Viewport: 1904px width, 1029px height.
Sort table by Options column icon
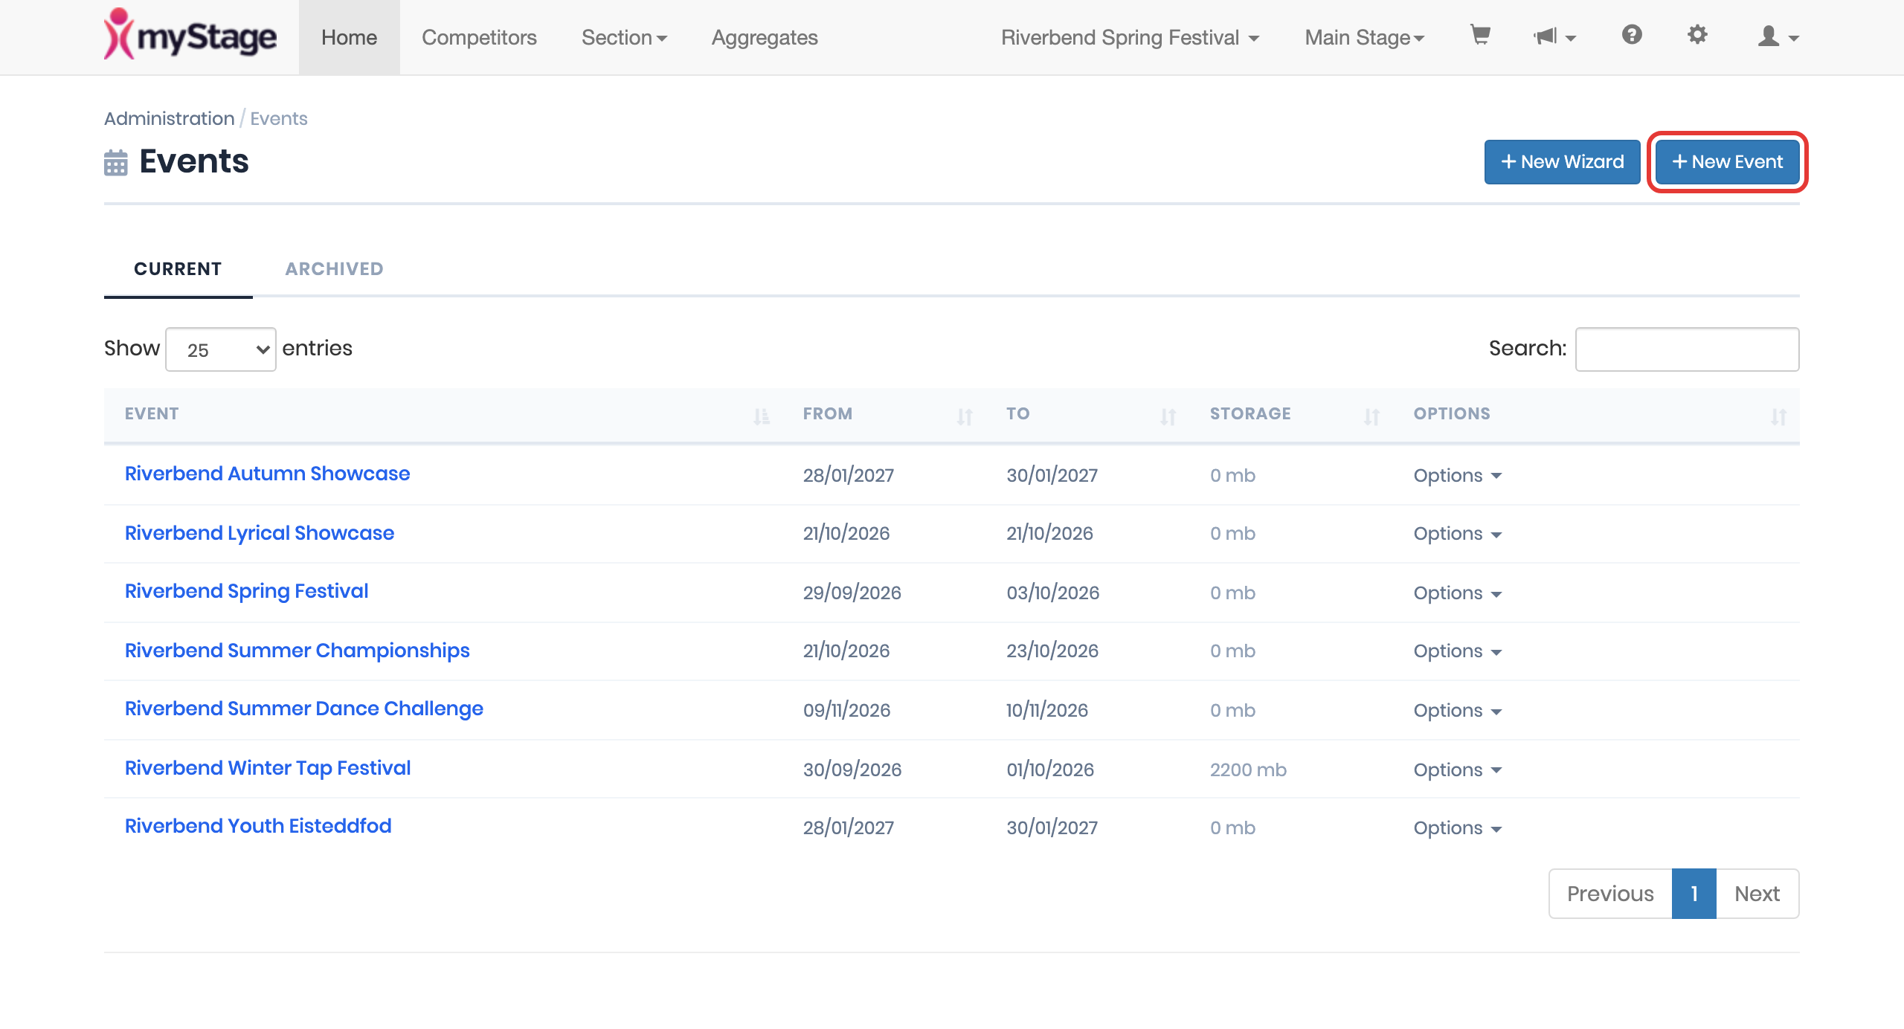1778,416
